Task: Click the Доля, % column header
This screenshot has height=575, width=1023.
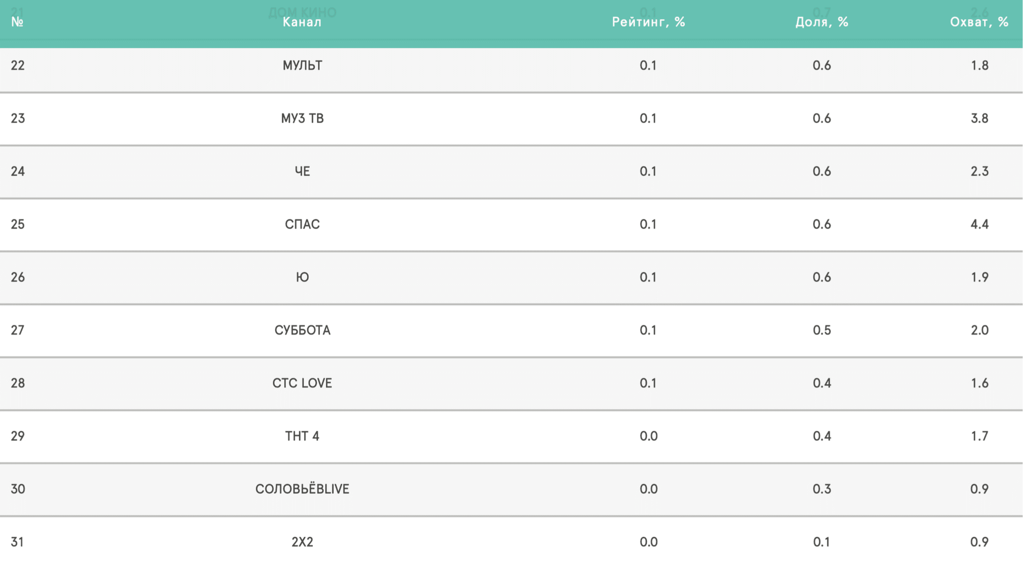Action: 822,22
